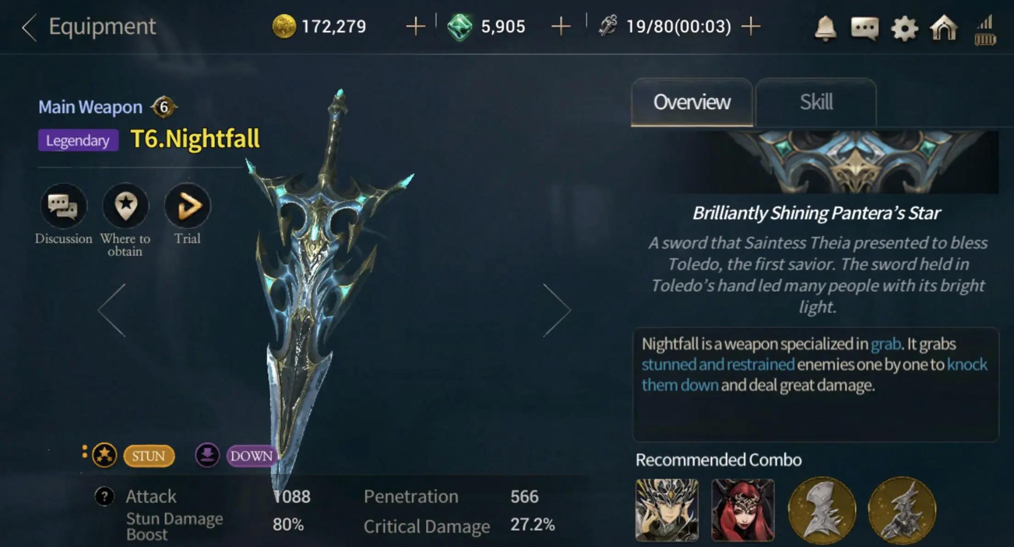Select the red-haired character combo portrait
Viewport: 1014px width, 547px height.
coord(743,510)
